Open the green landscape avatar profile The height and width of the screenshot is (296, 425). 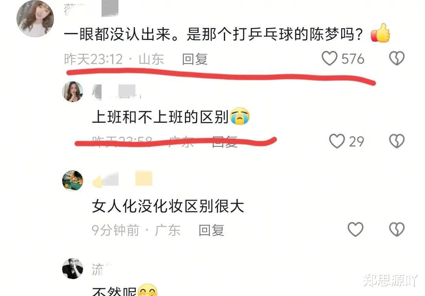[x=73, y=180]
